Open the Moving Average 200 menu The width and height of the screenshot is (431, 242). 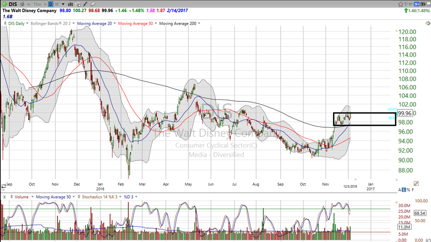(178, 24)
